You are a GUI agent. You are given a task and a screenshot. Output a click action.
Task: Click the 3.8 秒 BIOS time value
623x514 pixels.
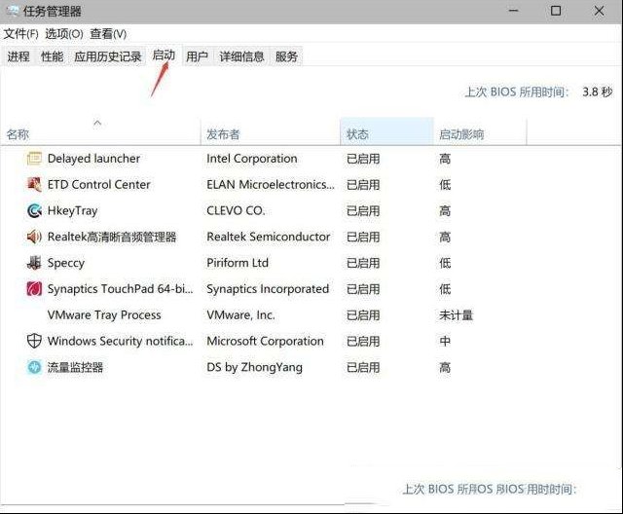pyautogui.click(x=597, y=92)
